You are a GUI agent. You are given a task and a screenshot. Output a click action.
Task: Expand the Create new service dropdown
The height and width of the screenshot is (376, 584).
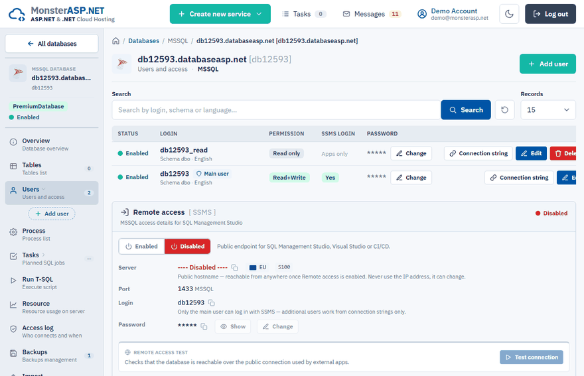(220, 14)
